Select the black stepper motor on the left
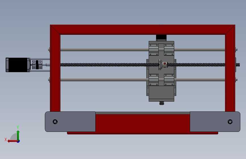 pos(18,65)
